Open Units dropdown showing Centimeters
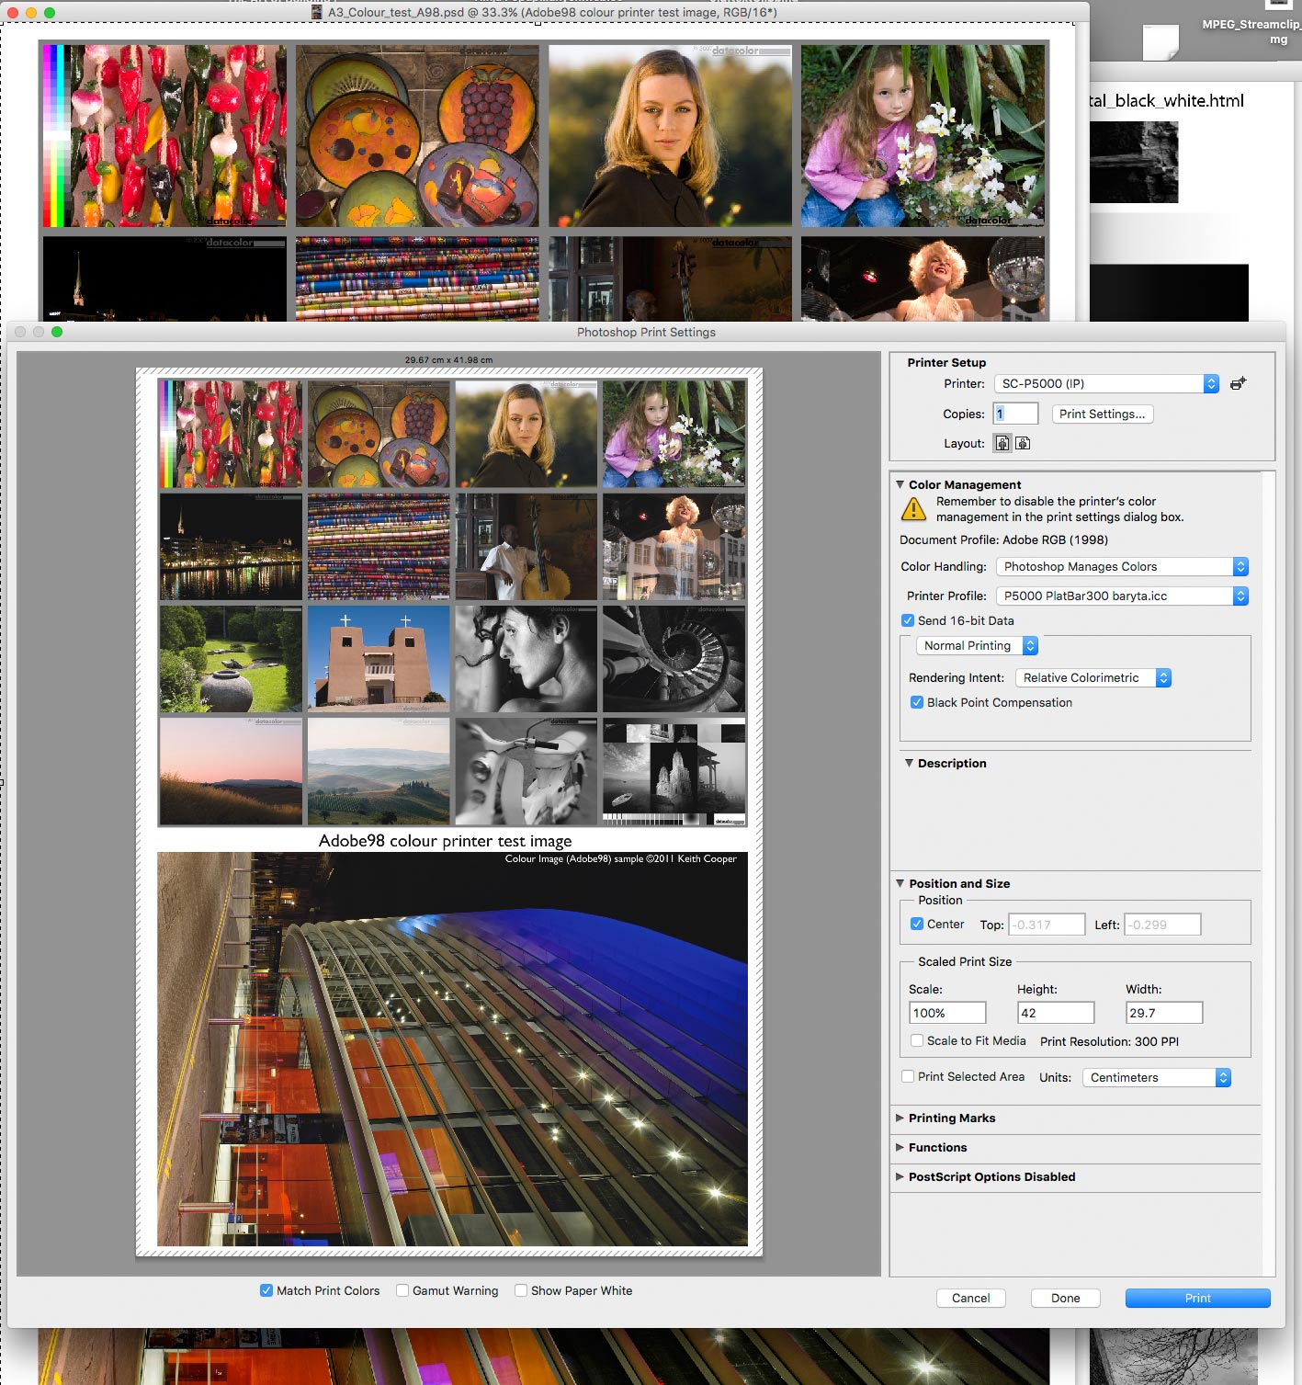 (1157, 1077)
